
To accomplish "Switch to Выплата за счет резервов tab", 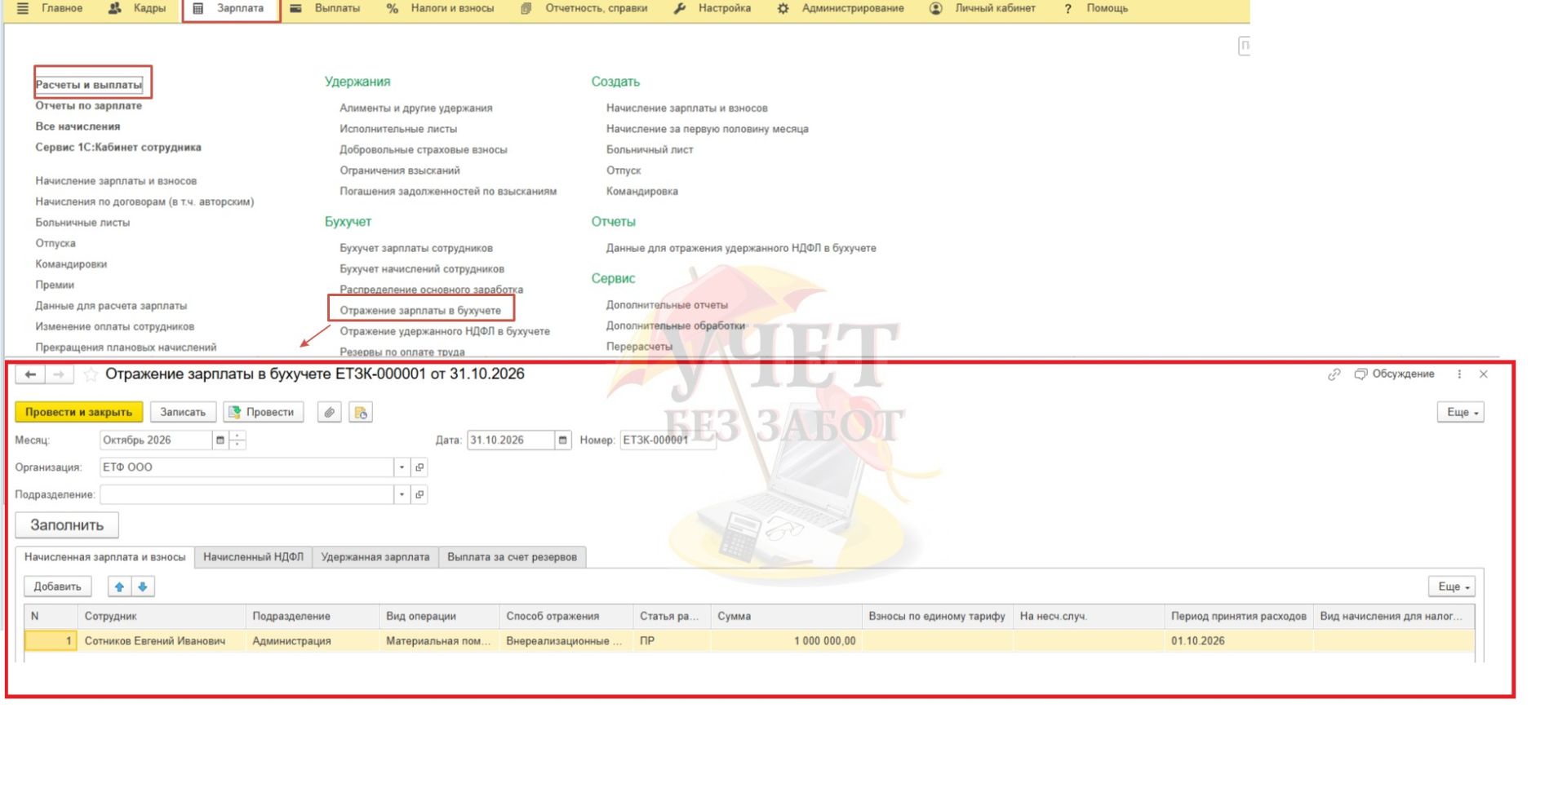I will 512,557.
